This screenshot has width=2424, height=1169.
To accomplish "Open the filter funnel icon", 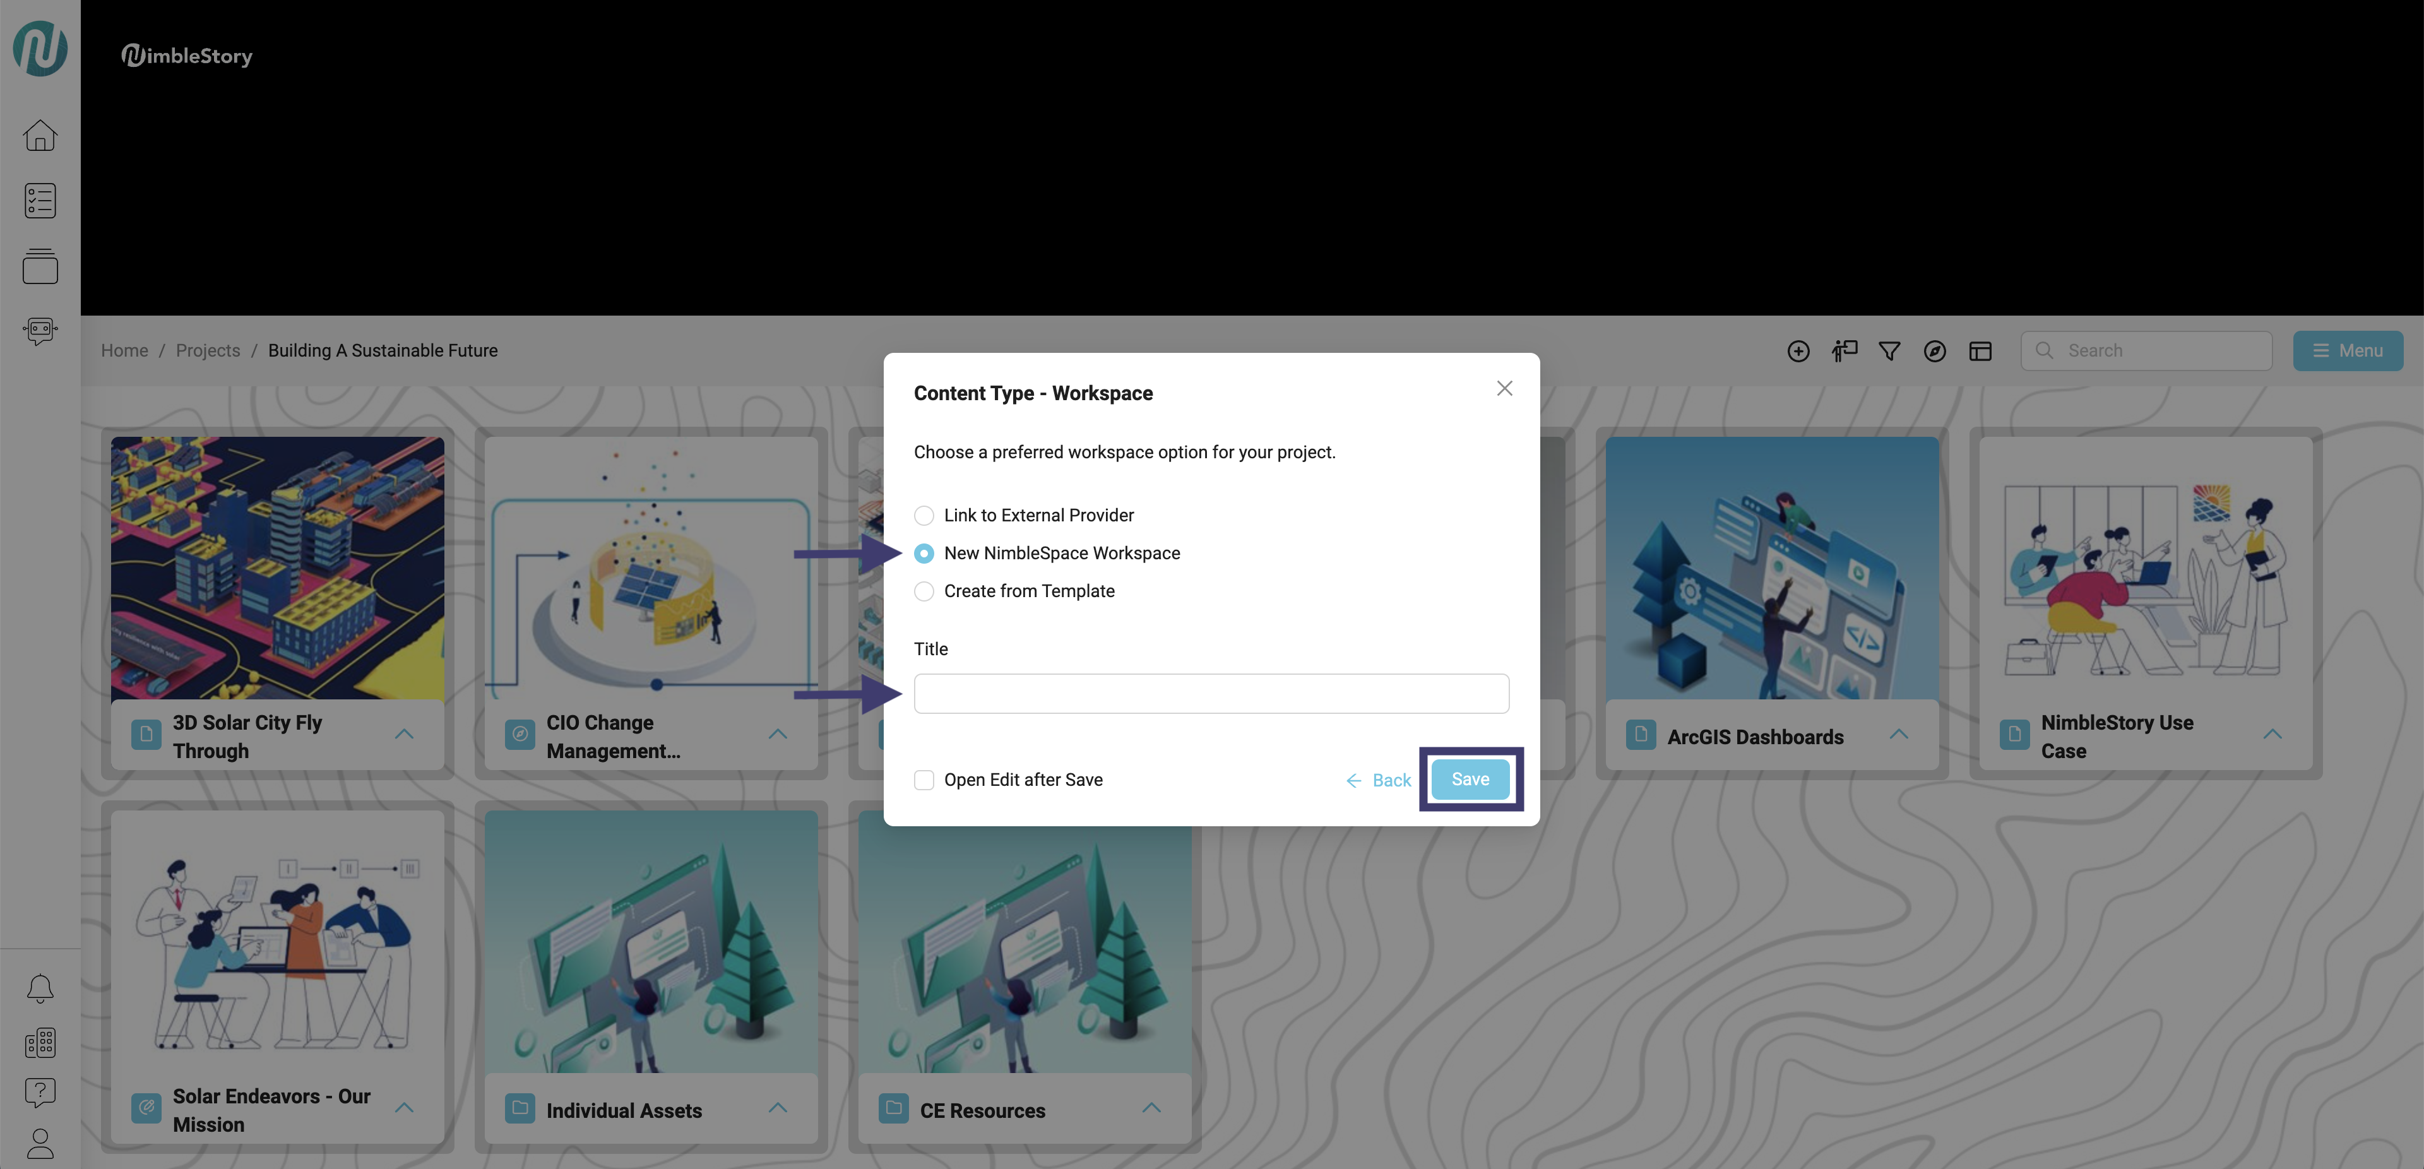I will (1889, 351).
